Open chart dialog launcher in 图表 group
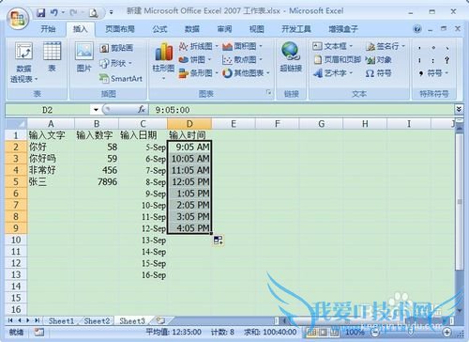Screen dimensions: 469x342 point(268,92)
